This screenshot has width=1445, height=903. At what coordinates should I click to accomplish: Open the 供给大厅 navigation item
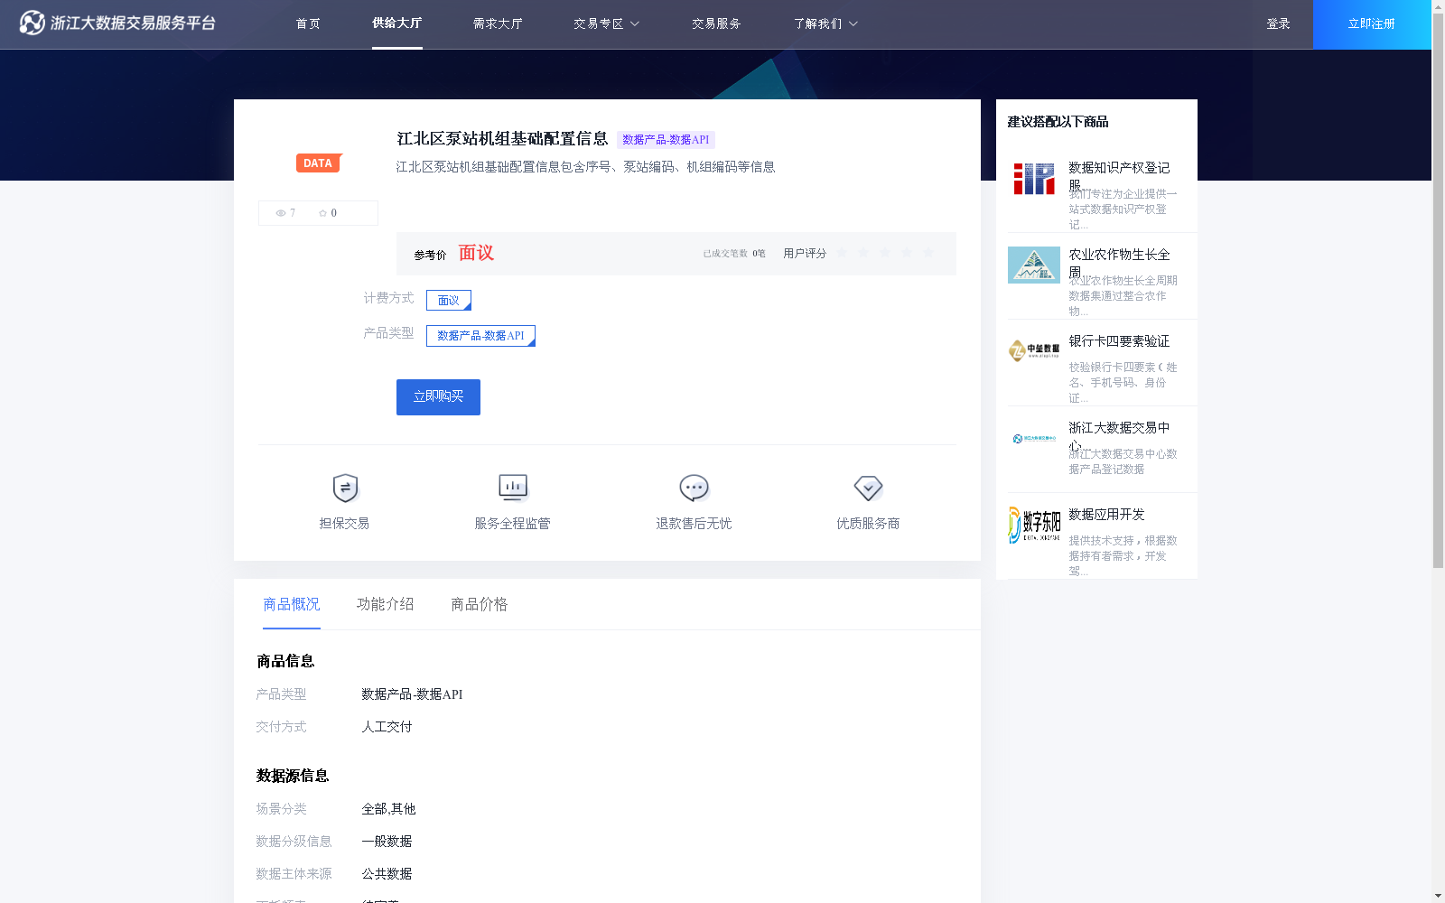click(397, 23)
